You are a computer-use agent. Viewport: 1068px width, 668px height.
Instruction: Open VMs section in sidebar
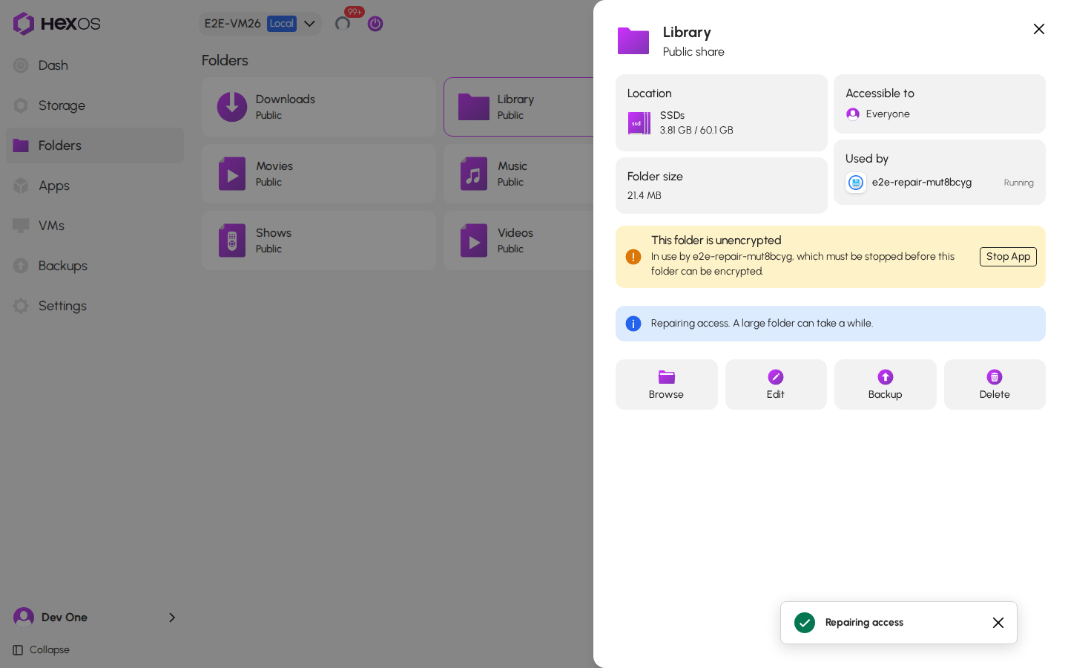pyautogui.click(x=95, y=226)
